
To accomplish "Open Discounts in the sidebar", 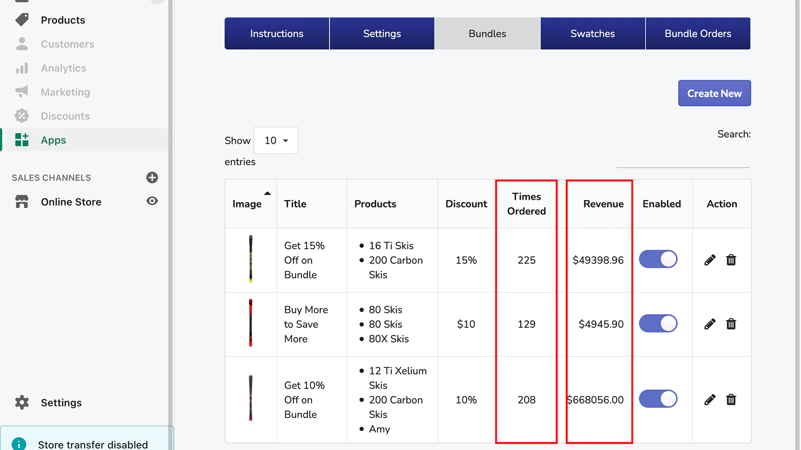I will (65, 116).
